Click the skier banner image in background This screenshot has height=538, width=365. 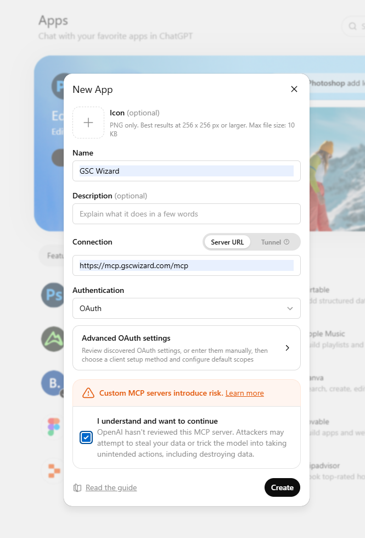click(337, 169)
